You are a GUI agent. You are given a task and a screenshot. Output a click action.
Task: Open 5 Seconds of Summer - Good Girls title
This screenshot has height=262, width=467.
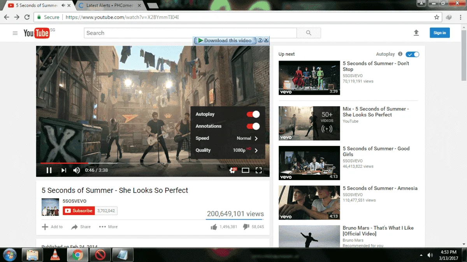(x=376, y=151)
